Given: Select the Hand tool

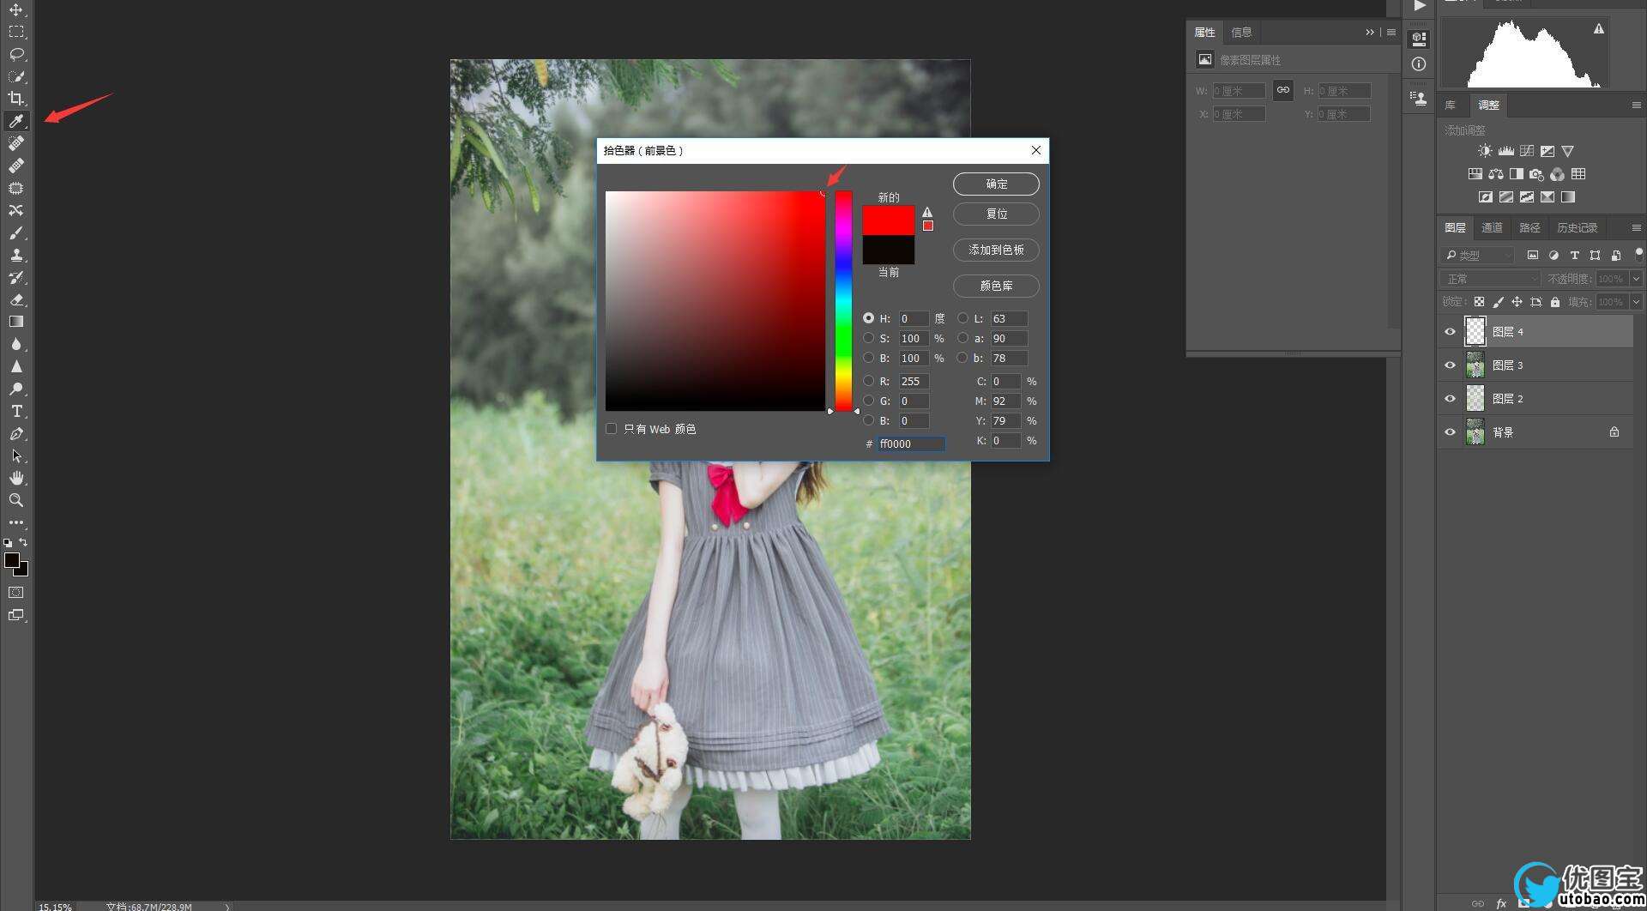Looking at the screenshot, I should click(x=16, y=478).
